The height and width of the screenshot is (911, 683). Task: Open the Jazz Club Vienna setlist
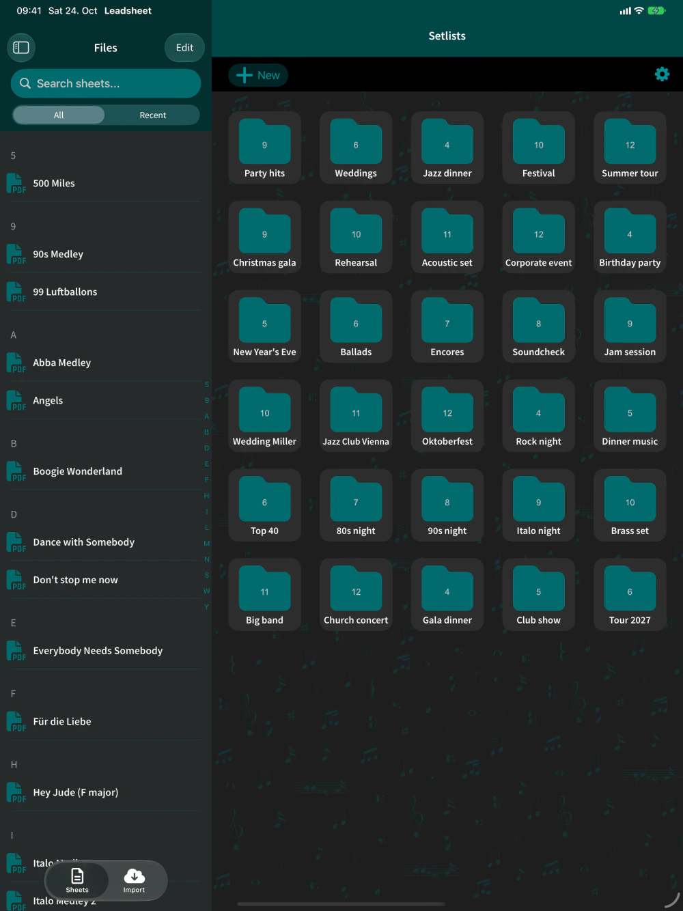356,417
